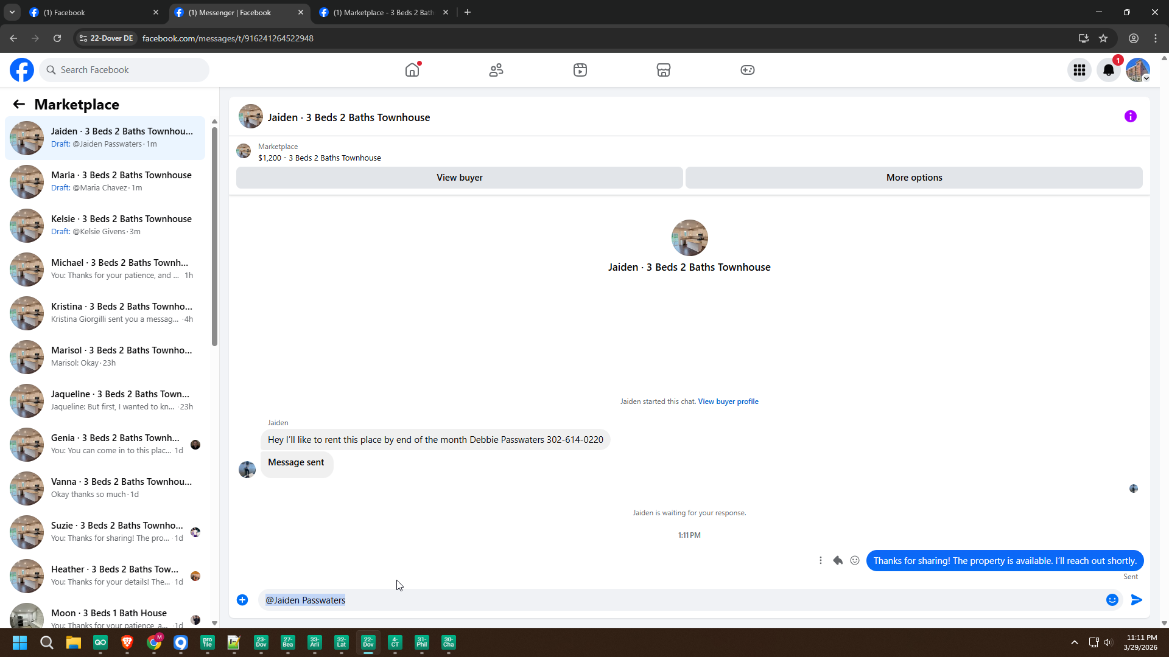Open Moon 3 Beds 1 Bath House chat

(x=105, y=614)
